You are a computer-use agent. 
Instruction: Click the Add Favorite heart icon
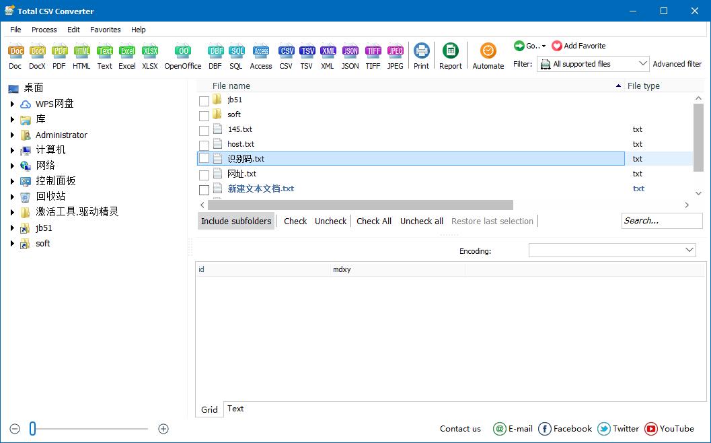tap(556, 46)
